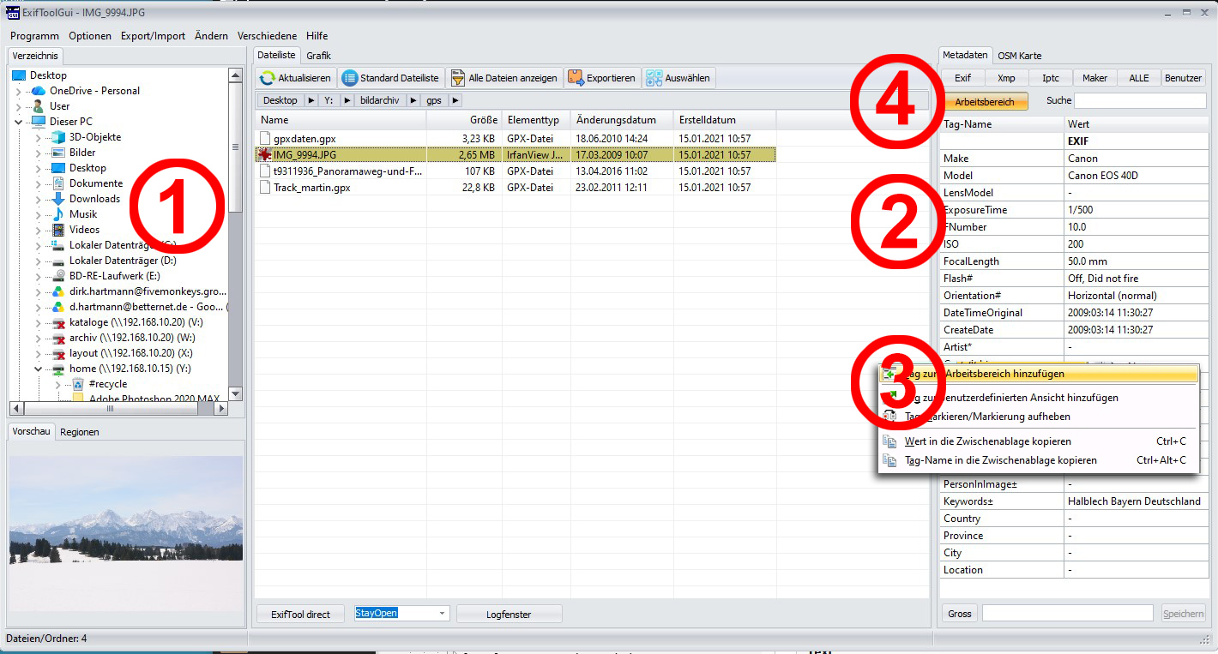Screen dimensions: 1218x654
Task: Click the Musik folder icon
Action: point(58,214)
